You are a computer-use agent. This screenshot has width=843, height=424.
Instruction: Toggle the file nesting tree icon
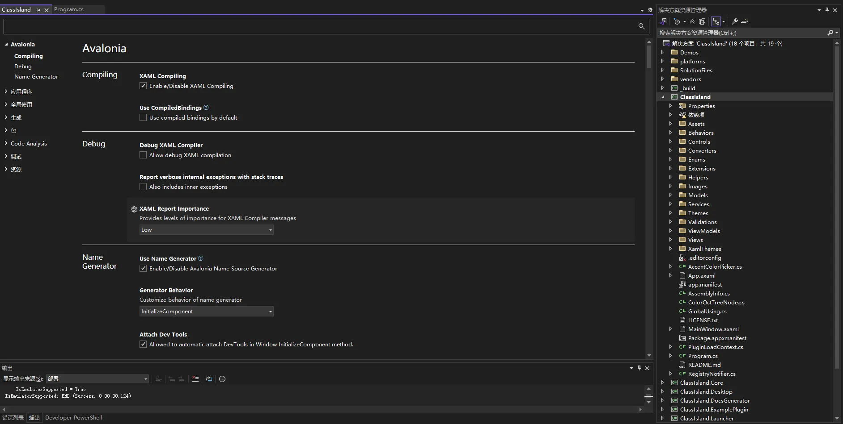coord(716,21)
